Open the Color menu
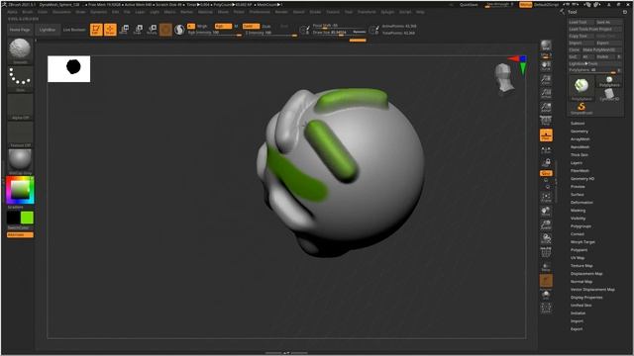634x356 pixels. tap(43, 12)
